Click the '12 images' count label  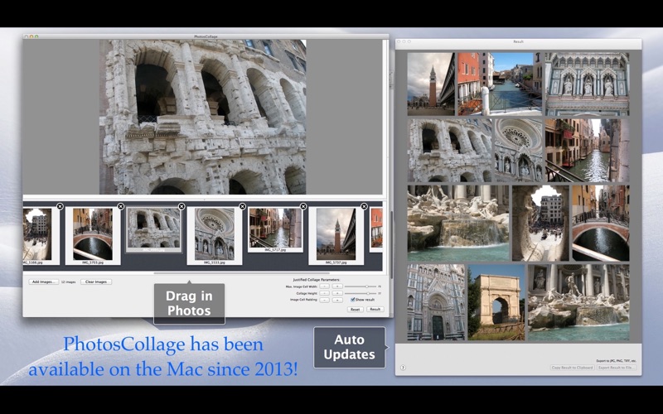[x=69, y=282]
